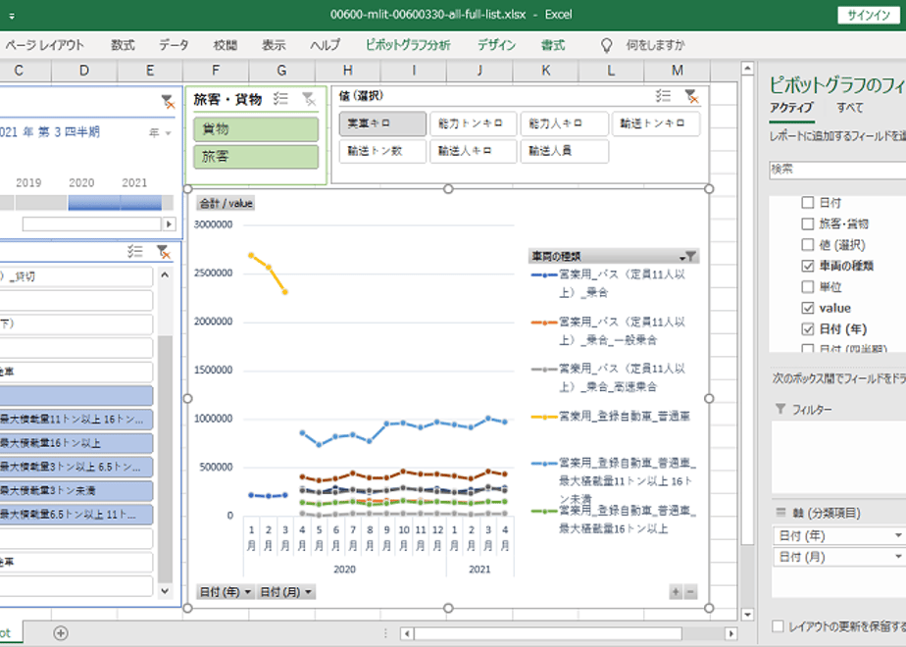Click the add new sheet button

coord(61,633)
